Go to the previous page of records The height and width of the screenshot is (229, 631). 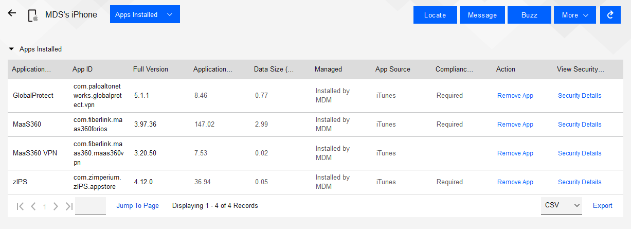click(33, 206)
